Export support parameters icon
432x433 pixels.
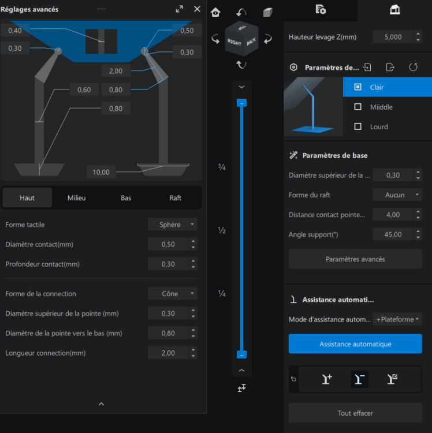click(390, 67)
